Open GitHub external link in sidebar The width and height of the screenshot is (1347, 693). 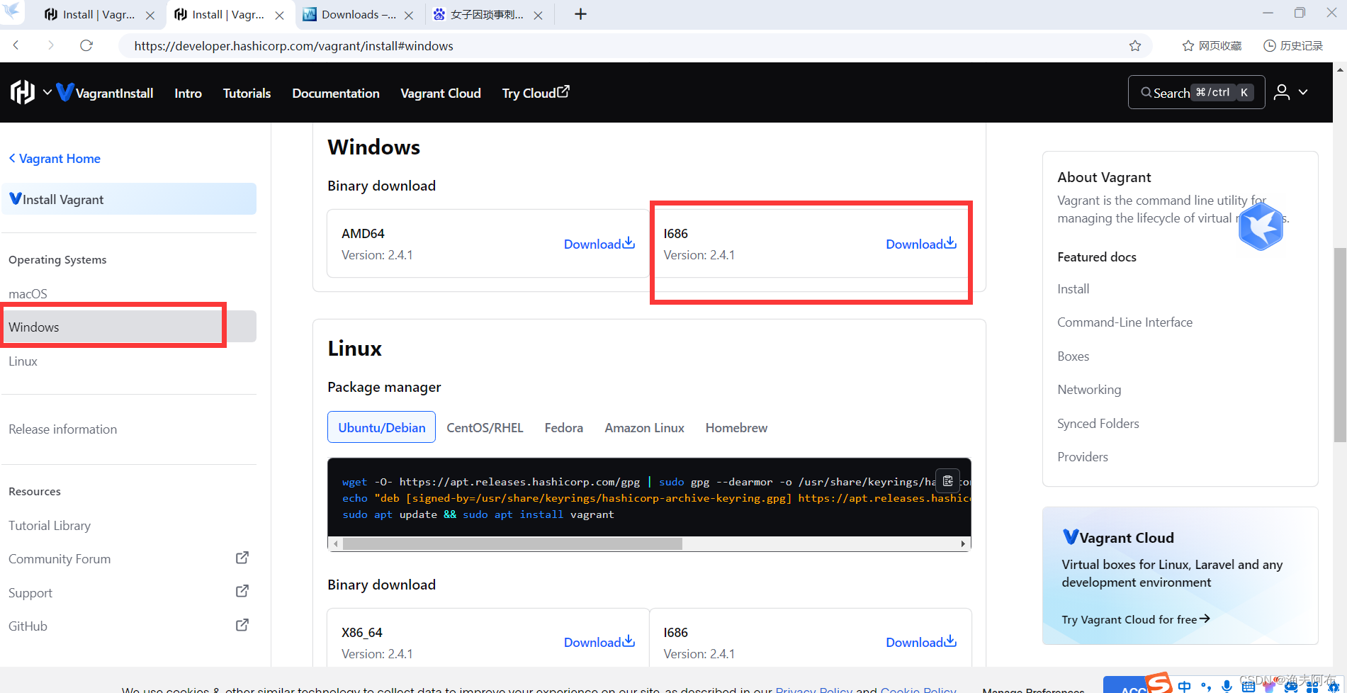coord(128,626)
